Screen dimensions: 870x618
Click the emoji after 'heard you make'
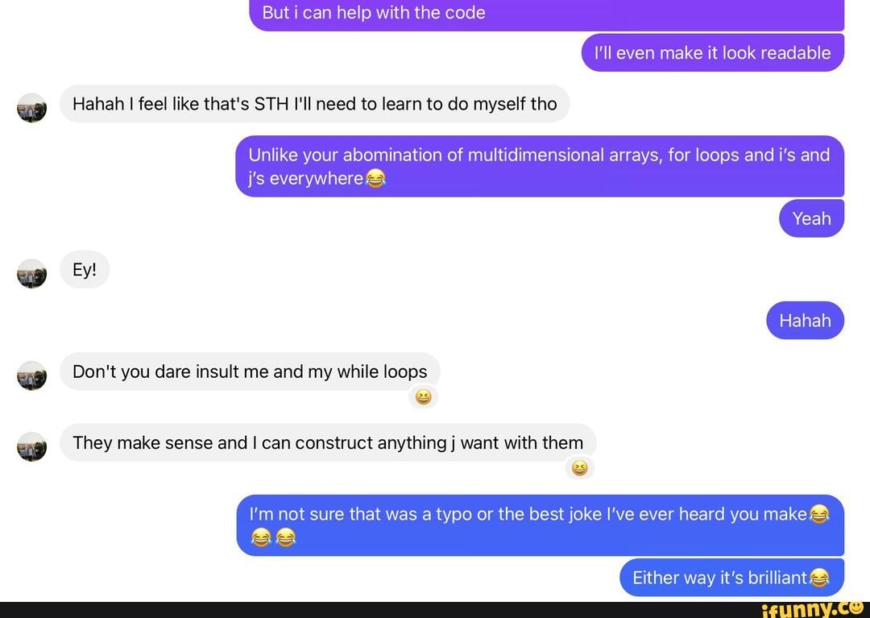(x=819, y=514)
